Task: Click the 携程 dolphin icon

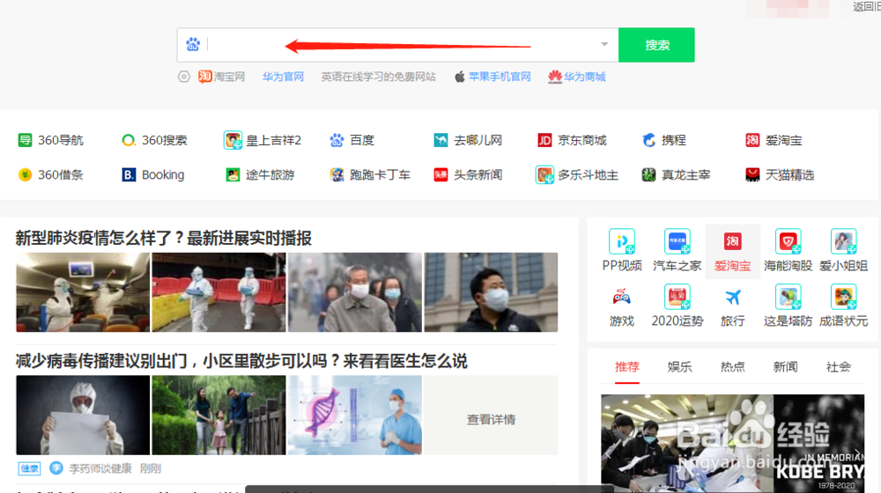Action: tap(648, 140)
